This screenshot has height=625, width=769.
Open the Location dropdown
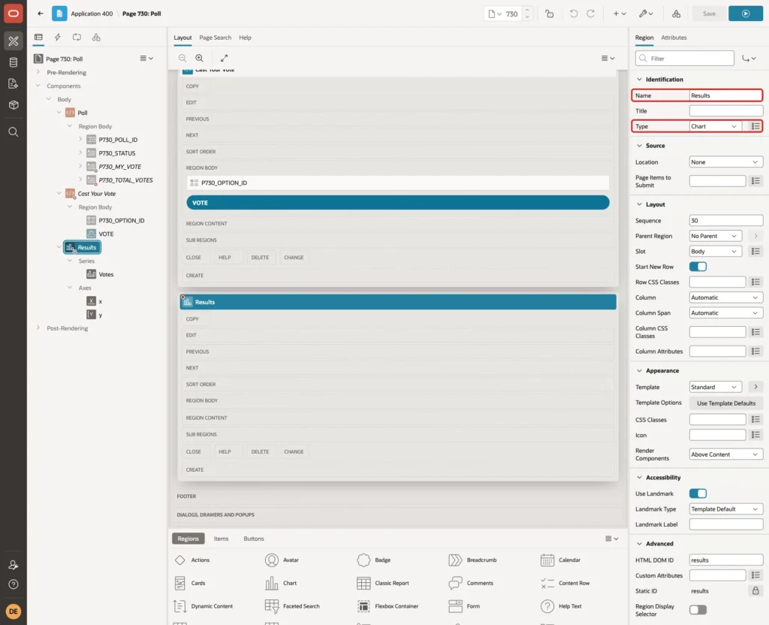[x=726, y=162]
